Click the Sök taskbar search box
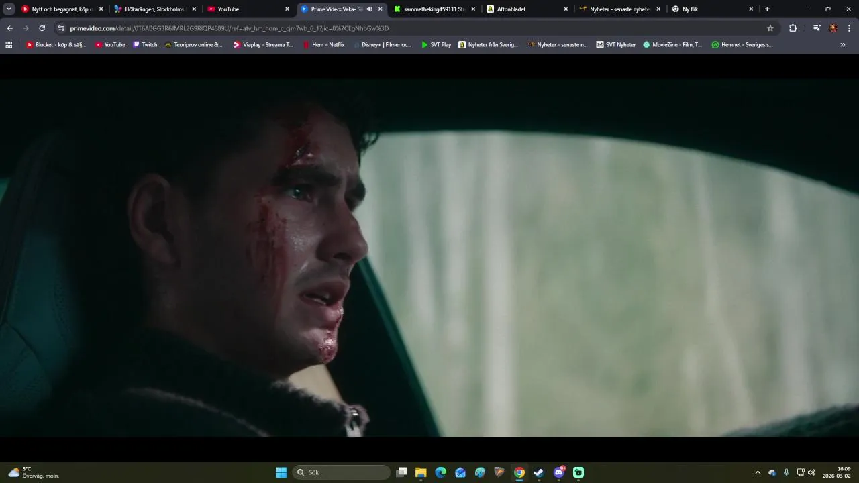This screenshot has width=859, height=483. point(342,472)
